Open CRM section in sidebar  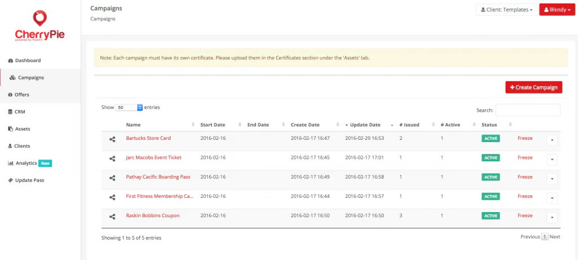[x=16, y=112]
